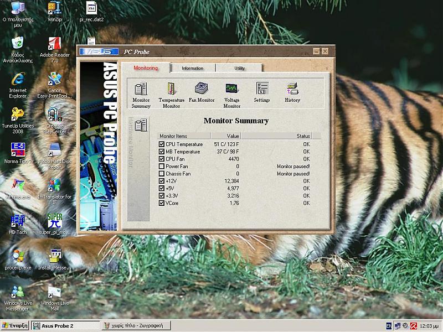443x332 pixels.
Task: Uncheck the +3.3V monitor item
Action: point(162,196)
